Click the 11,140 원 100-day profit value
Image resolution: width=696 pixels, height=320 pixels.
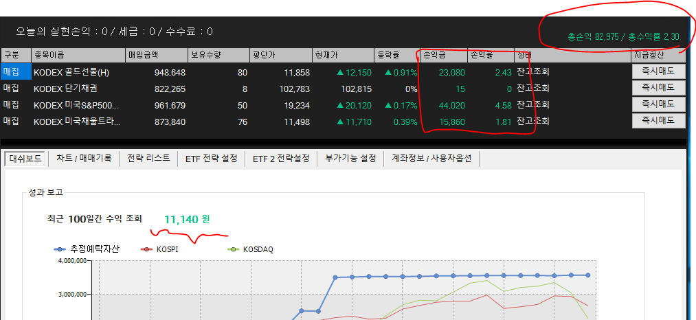[x=187, y=219]
